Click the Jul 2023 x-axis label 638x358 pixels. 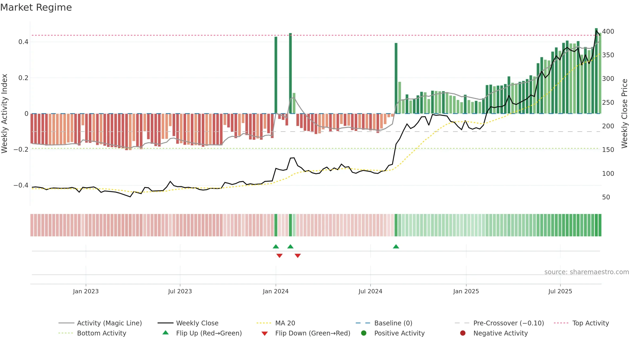(180, 291)
